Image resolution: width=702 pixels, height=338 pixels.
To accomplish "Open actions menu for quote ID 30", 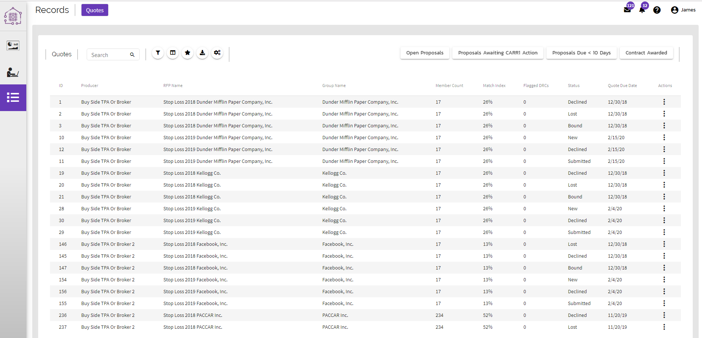I will 664,220.
